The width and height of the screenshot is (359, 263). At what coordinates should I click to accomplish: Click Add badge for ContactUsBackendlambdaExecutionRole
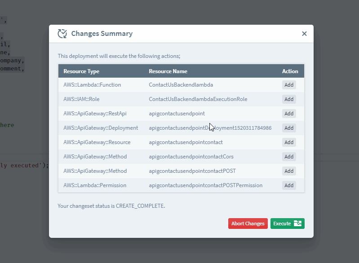click(x=289, y=99)
